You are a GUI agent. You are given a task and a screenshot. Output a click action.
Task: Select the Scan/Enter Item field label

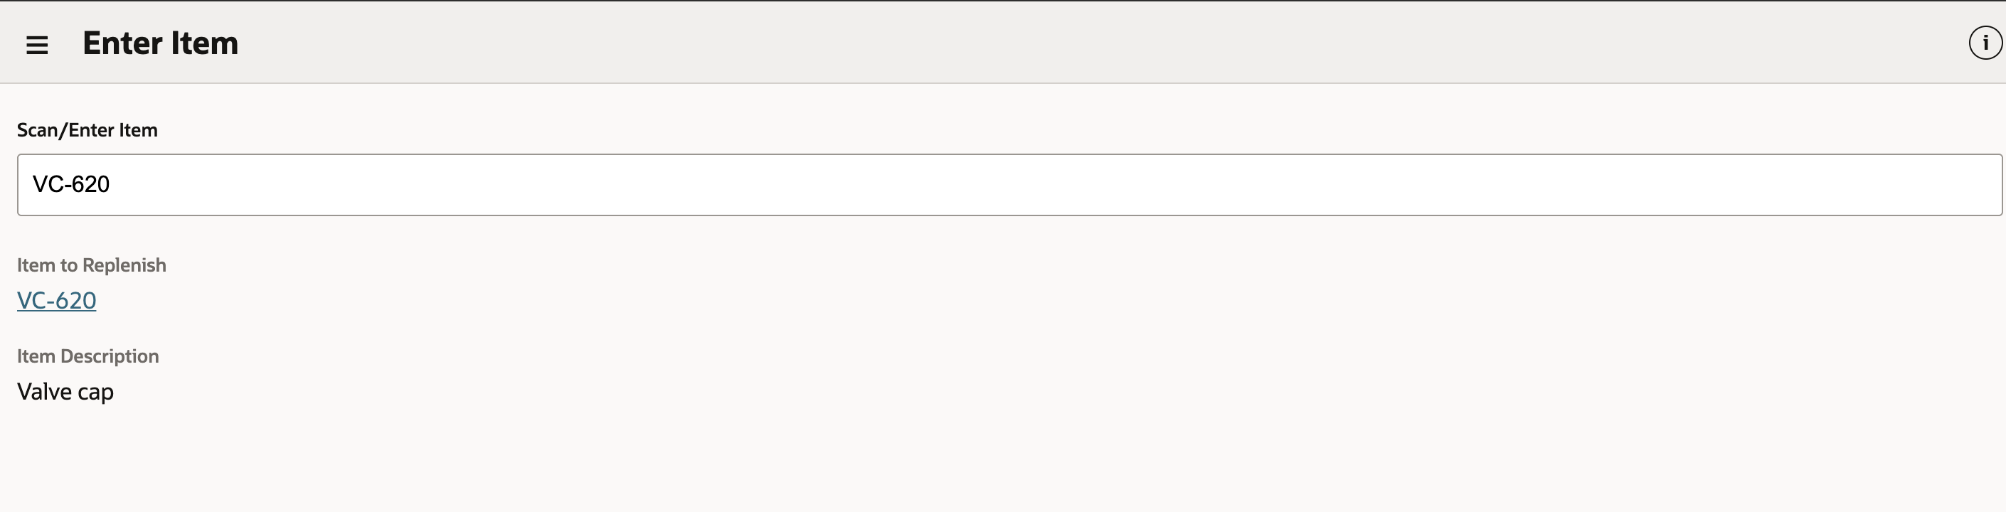pos(87,130)
